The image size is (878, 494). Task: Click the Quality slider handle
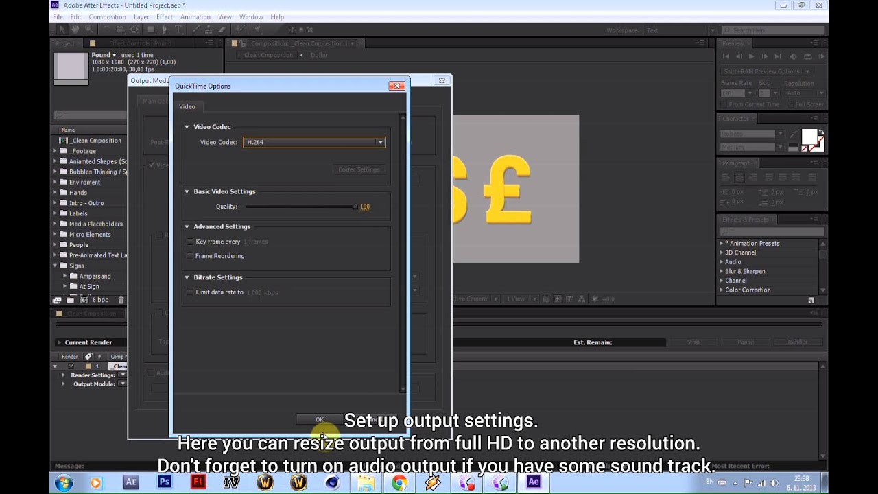point(355,207)
